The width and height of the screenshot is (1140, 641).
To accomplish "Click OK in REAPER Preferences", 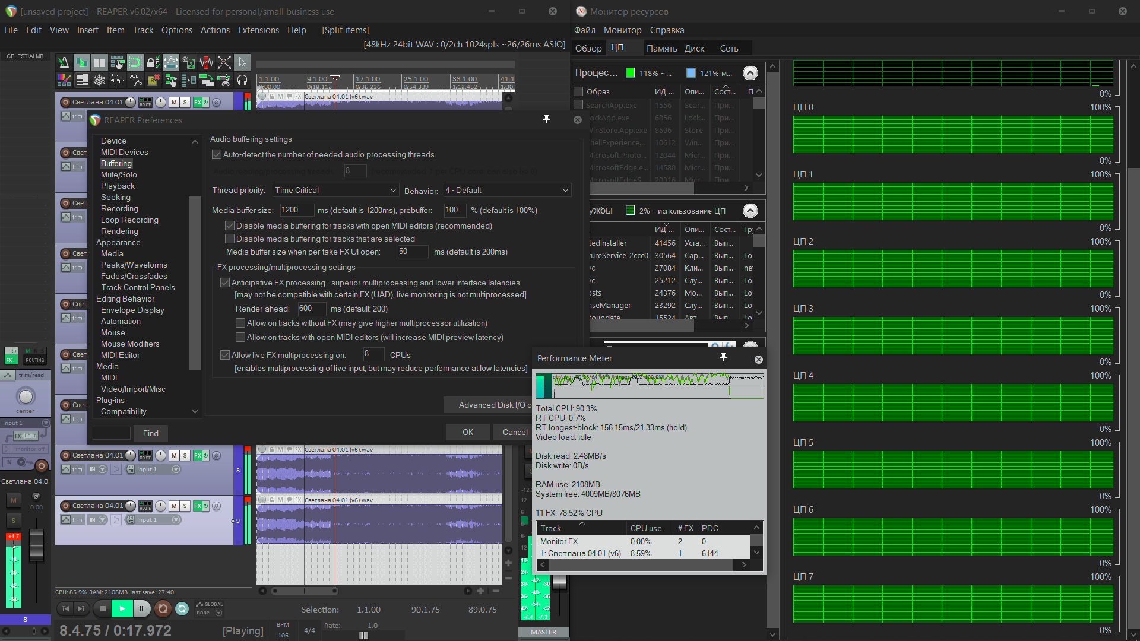I will 468,432.
